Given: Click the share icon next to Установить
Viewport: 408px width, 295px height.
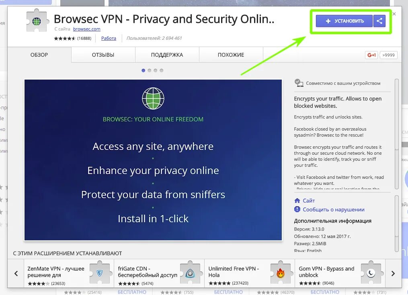Looking at the screenshot, I should [379, 21].
